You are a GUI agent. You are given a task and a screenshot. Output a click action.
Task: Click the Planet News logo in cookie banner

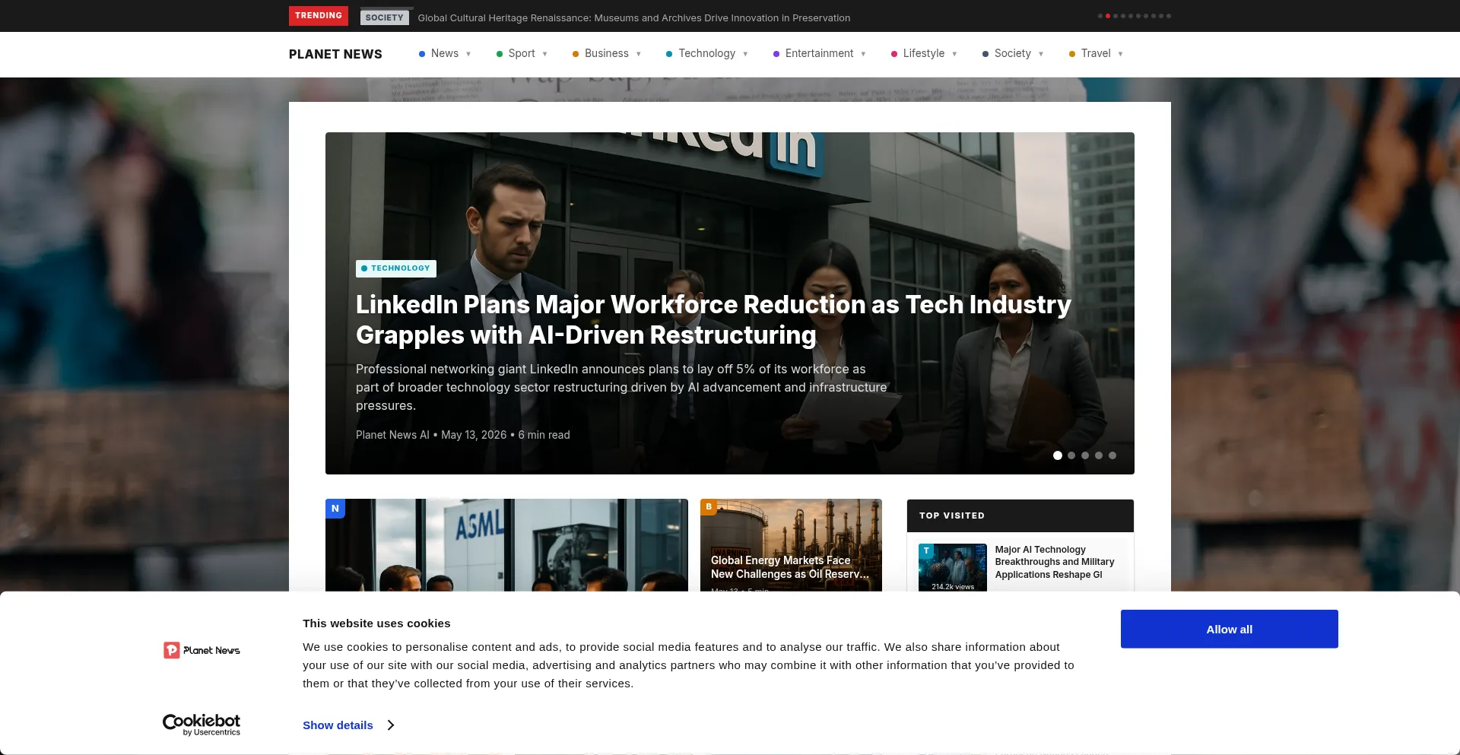coord(202,650)
